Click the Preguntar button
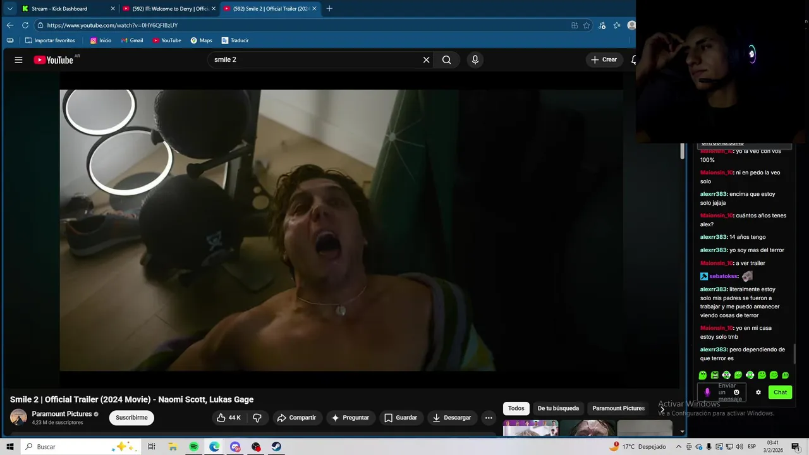This screenshot has height=455, width=809. pos(350,418)
